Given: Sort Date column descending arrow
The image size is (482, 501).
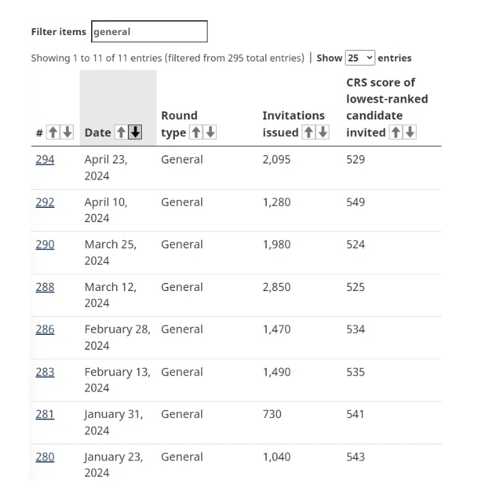Looking at the screenshot, I should point(135,132).
